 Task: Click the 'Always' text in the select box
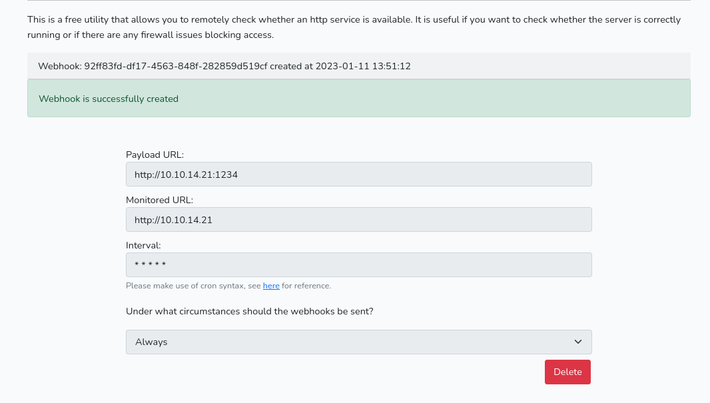[151, 342]
